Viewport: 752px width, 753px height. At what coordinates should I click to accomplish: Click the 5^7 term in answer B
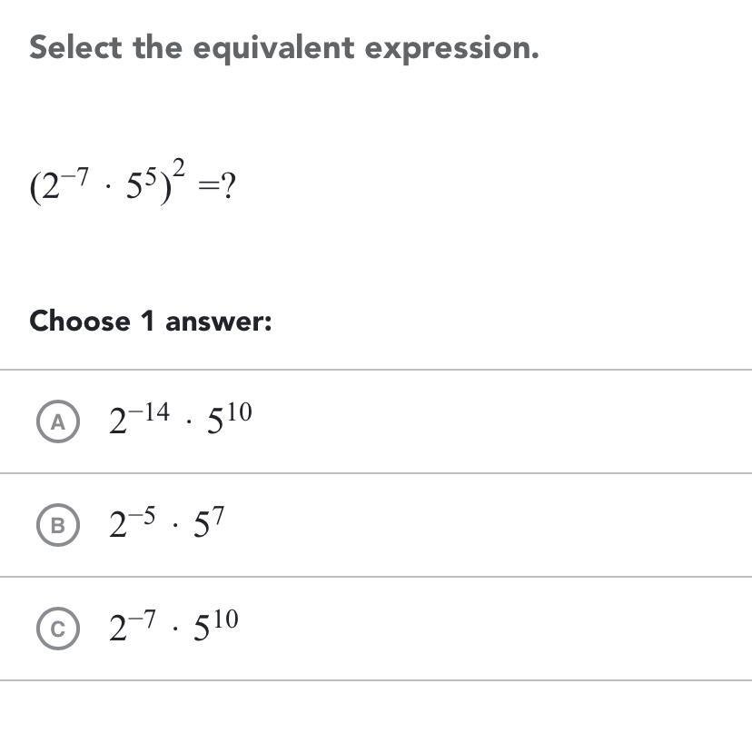tap(209, 523)
